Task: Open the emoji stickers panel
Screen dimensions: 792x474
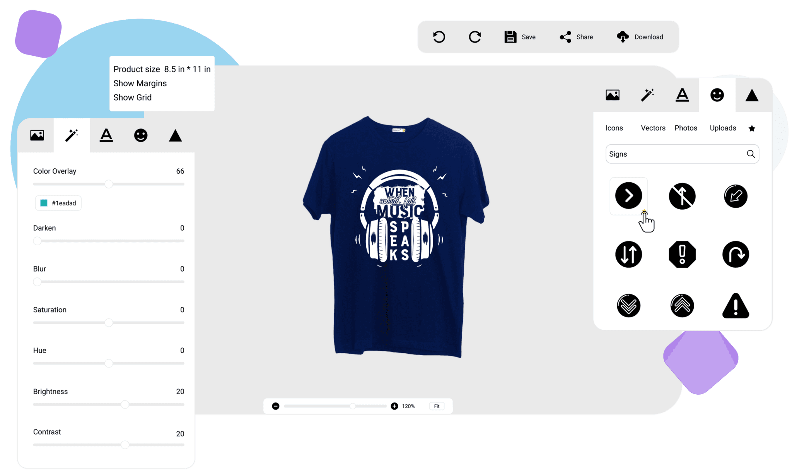Action: click(x=717, y=94)
